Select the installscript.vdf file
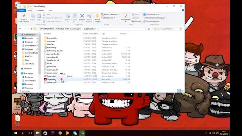This screenshot has height=136, width=242. tap(53, 60)
